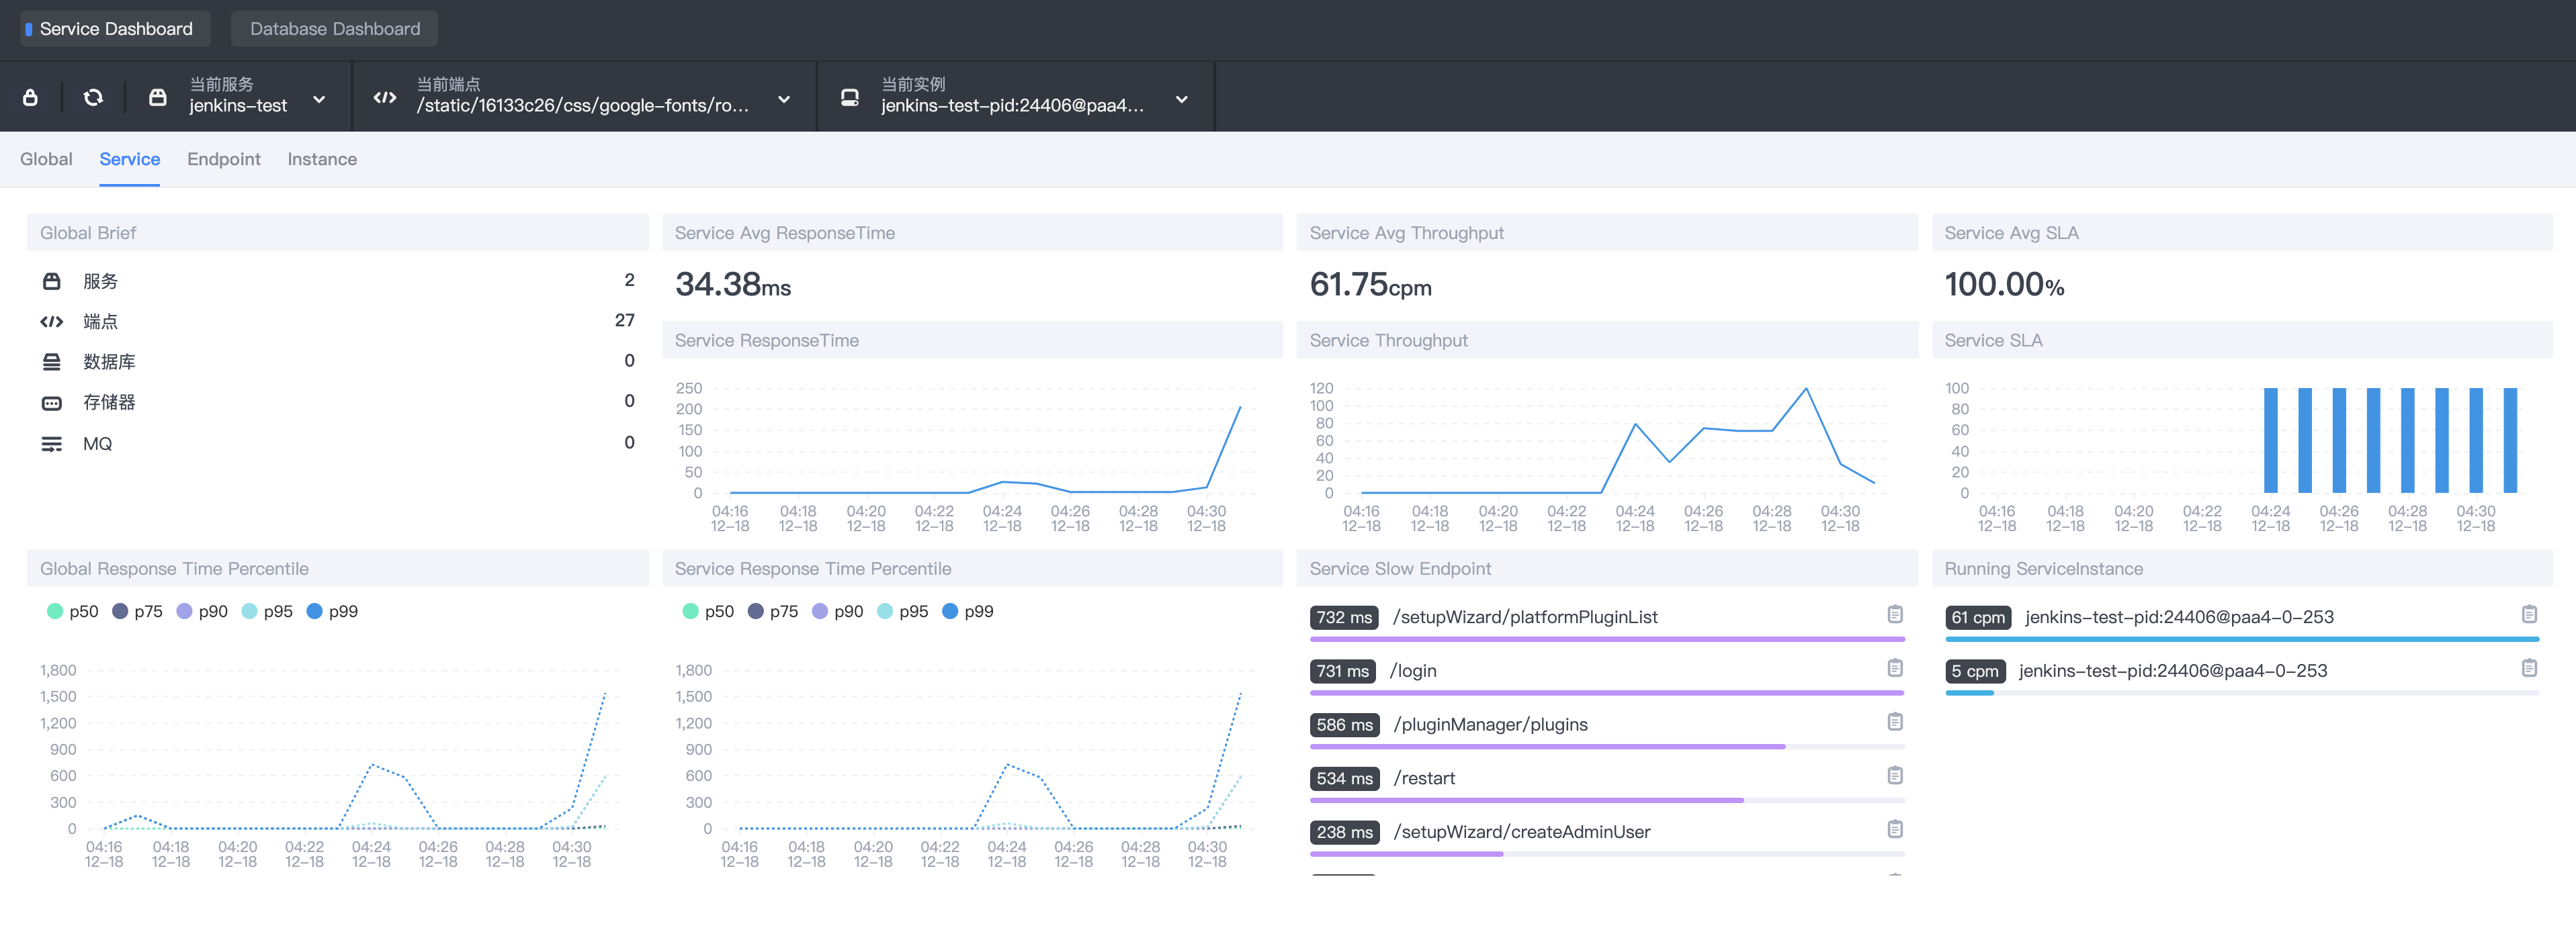Click the 732 ms progress bar
Screen dimensions: 2576x932
[x=1607, y=639]
